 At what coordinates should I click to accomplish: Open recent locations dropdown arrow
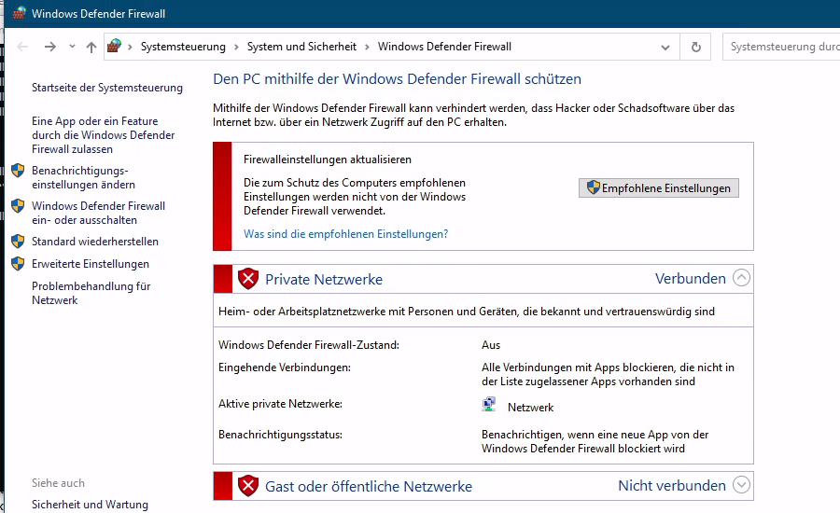pos(72,47)
